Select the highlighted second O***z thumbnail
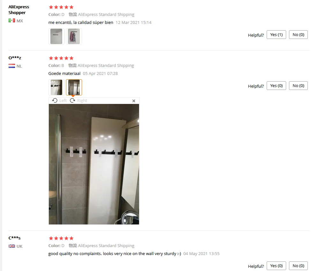Viewport: 311px width, 271px height. 74,87
